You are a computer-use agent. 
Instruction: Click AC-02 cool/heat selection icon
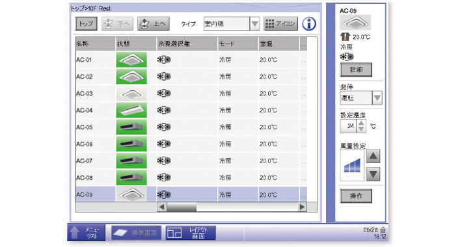[164, 77]
